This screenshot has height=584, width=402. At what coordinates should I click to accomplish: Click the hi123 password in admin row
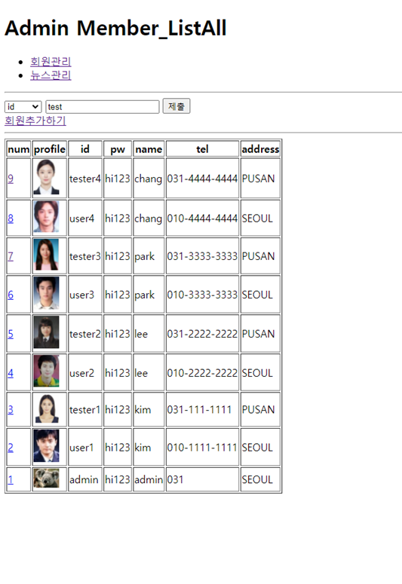118,480
